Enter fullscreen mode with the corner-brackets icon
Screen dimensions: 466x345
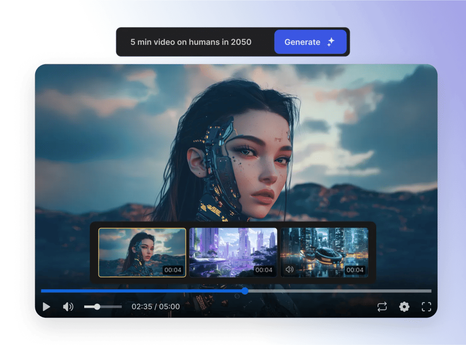tap(426, 307)
